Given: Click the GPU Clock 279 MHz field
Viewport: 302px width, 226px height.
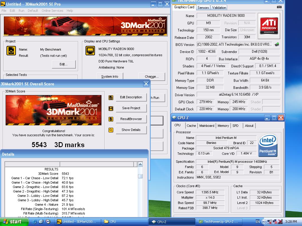Looking at the screenshot, I should 206,102.
